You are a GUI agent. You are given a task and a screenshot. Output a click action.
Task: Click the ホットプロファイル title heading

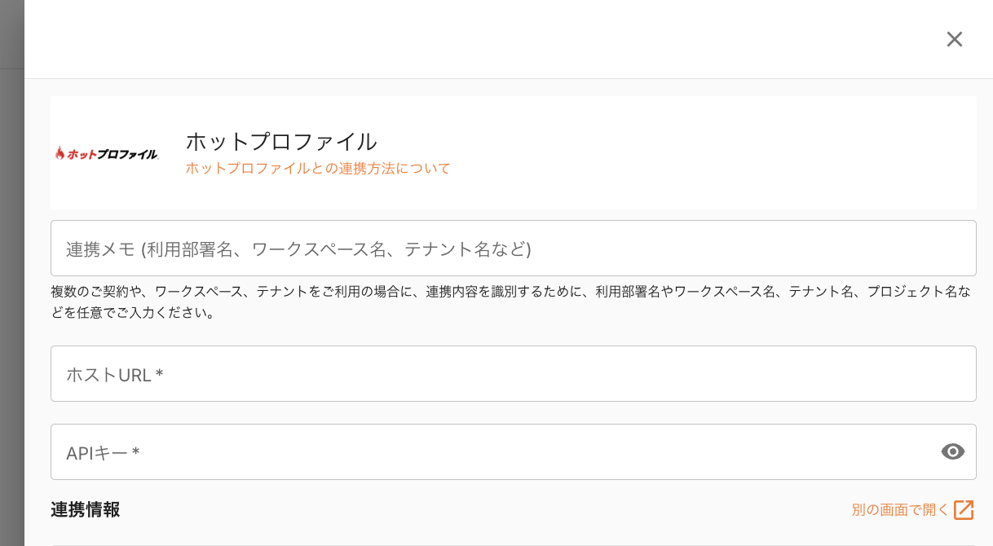281,142
